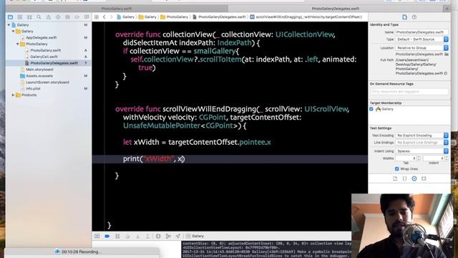Open the Indent Using Spaces dropdown
Screen dimensions: 458x258
click(x=422, y=151)
